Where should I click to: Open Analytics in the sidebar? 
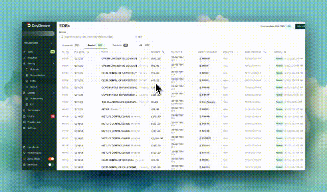[32, 58]
